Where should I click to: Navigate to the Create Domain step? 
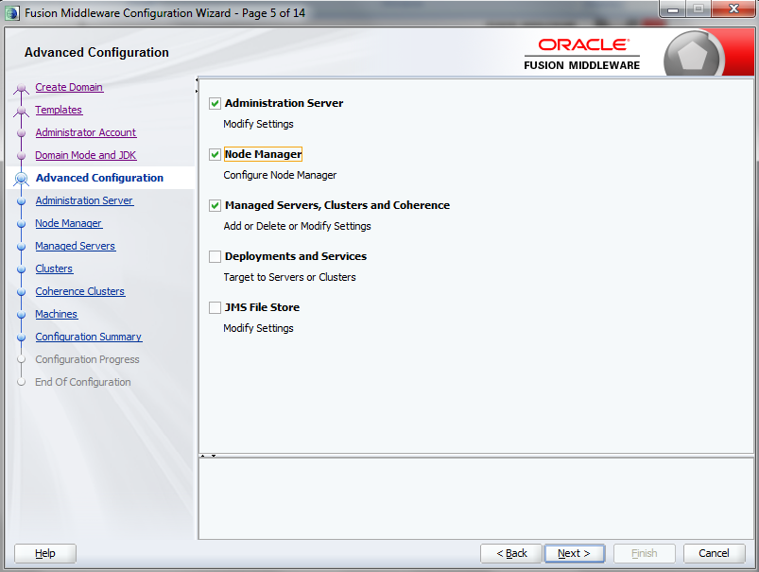pos(69,87)
